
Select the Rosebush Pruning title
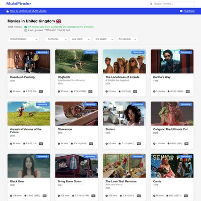22,77
